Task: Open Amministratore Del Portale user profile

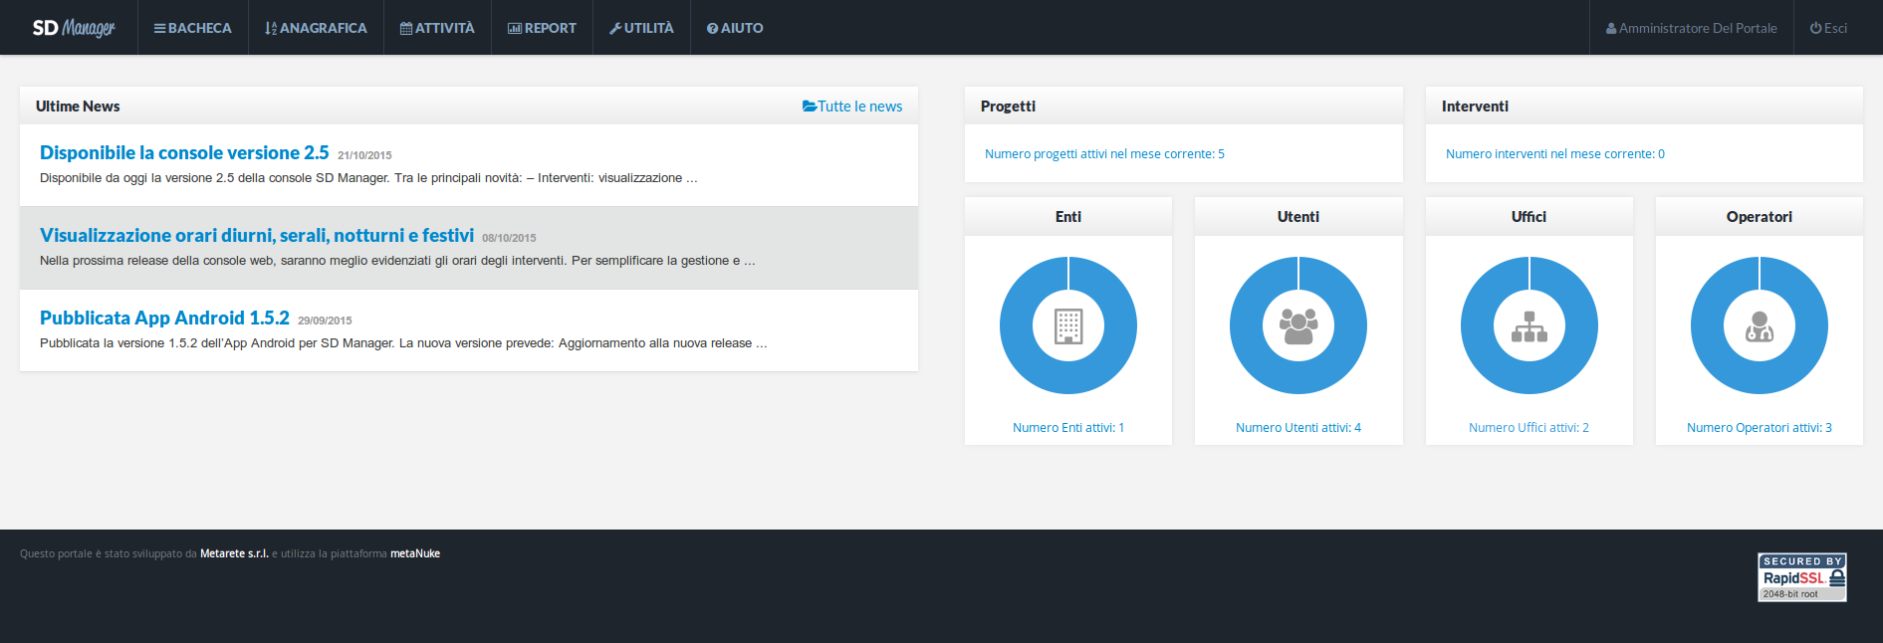Action: 1691,28
